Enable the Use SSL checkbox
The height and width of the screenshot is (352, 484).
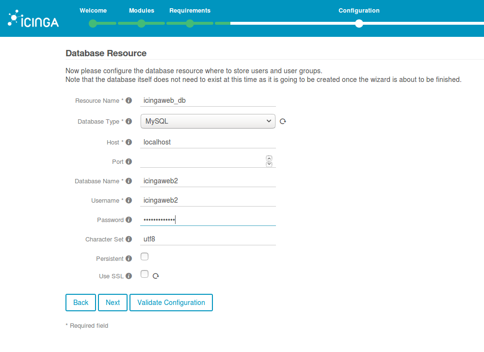pos(145,274)
